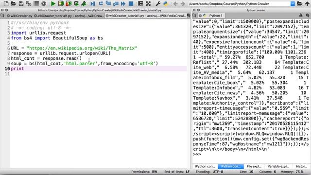Screen dimensions: 311x175
Task: Go to parent directory up-arrow icon
Action: click(307, 3)
